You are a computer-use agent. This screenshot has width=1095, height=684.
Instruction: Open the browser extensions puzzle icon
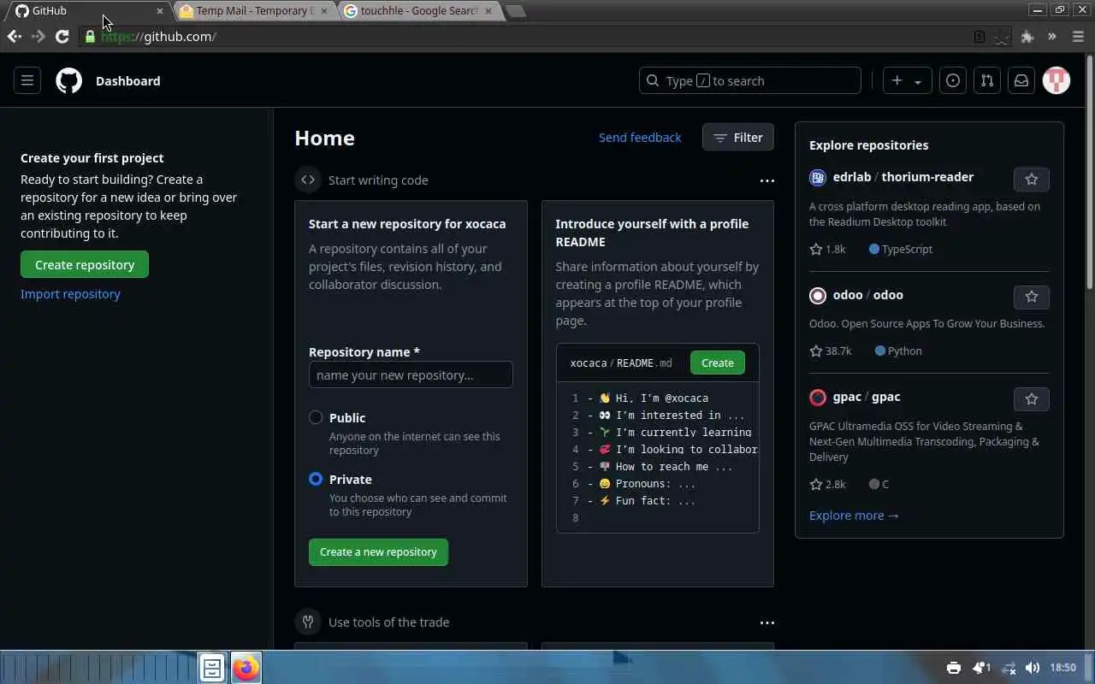coord(1027,36)
